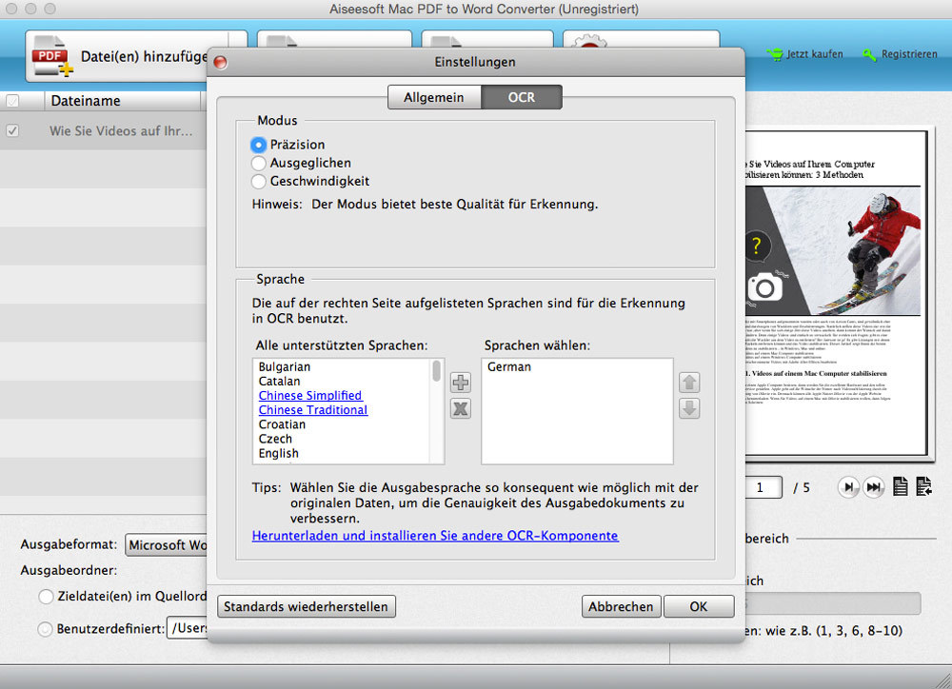Select Bulgarian in supported languages list
The image size is (952, 689).
pos(284,366)
